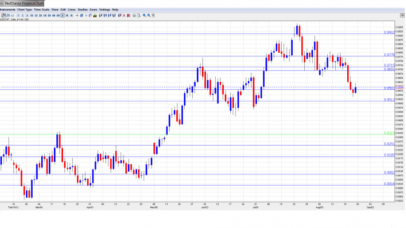Select the 4H time scale button
The image size is (406, 228).
[x=53, y=16]
